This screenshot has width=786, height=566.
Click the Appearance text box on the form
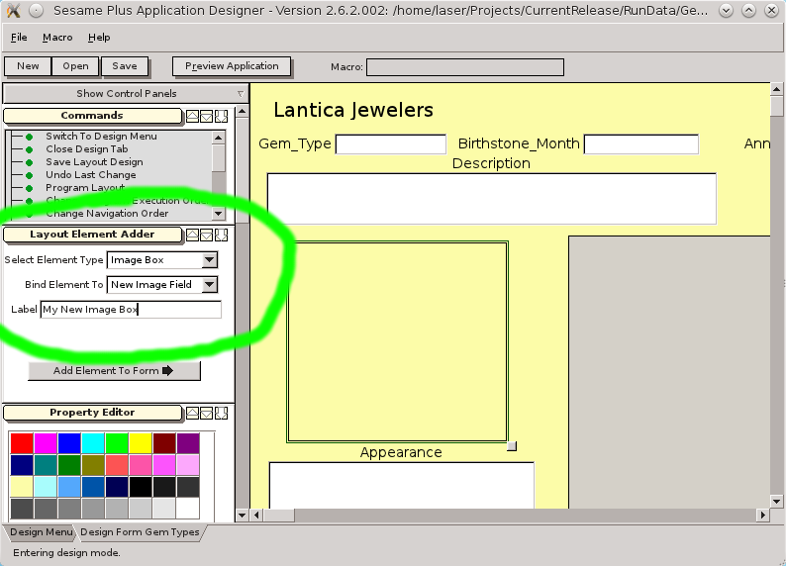point(402,485)
